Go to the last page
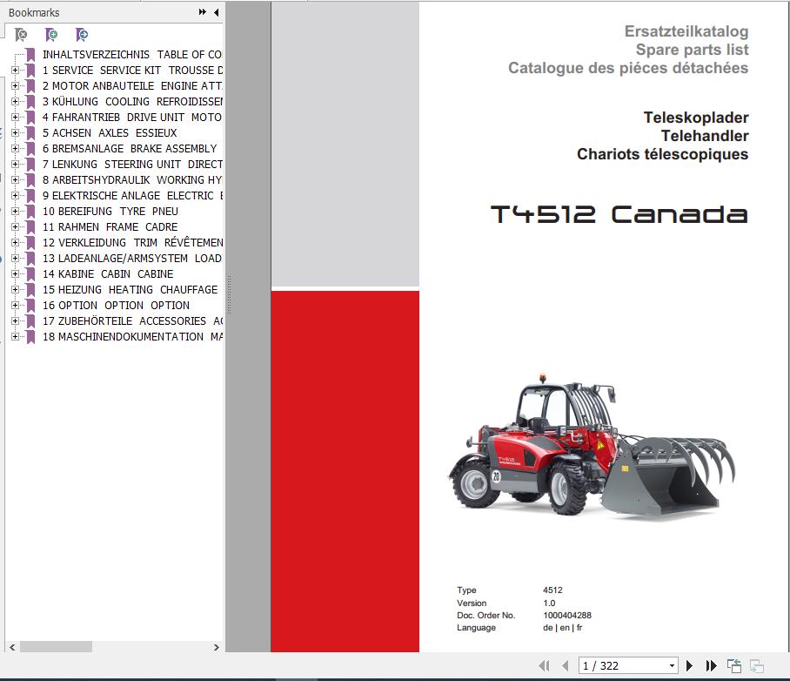 [711, 665]
